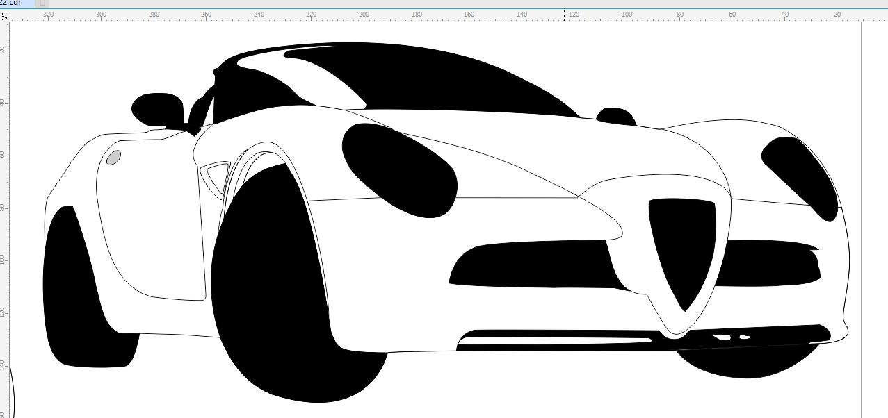
Task: Select the small black shape behind the hood
Action: coord(615,117)
